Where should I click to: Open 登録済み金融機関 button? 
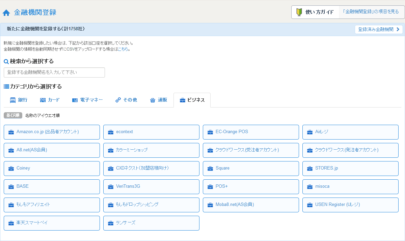coord(379,29)
